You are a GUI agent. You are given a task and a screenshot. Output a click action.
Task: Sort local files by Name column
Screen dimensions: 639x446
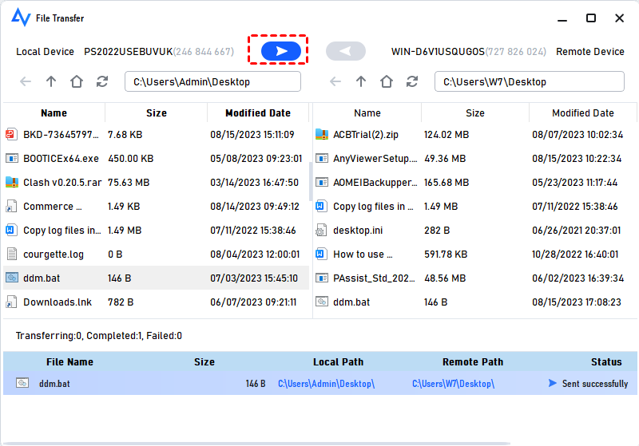[x=54, y=112]
